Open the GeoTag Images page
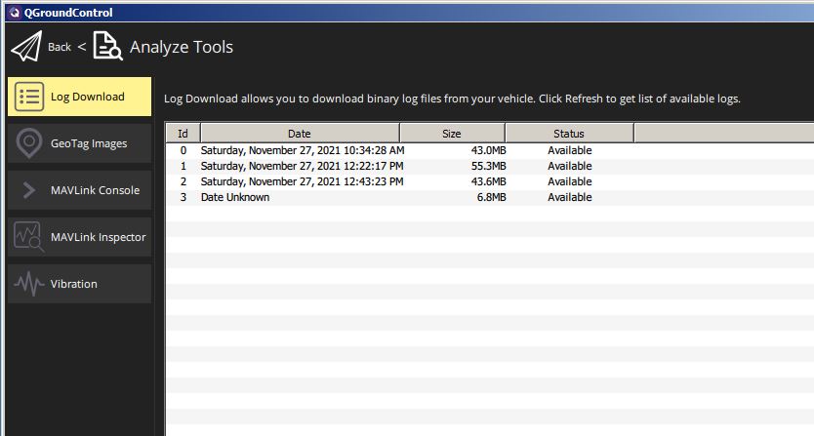The image size is (814, 436). click(79, 143)
